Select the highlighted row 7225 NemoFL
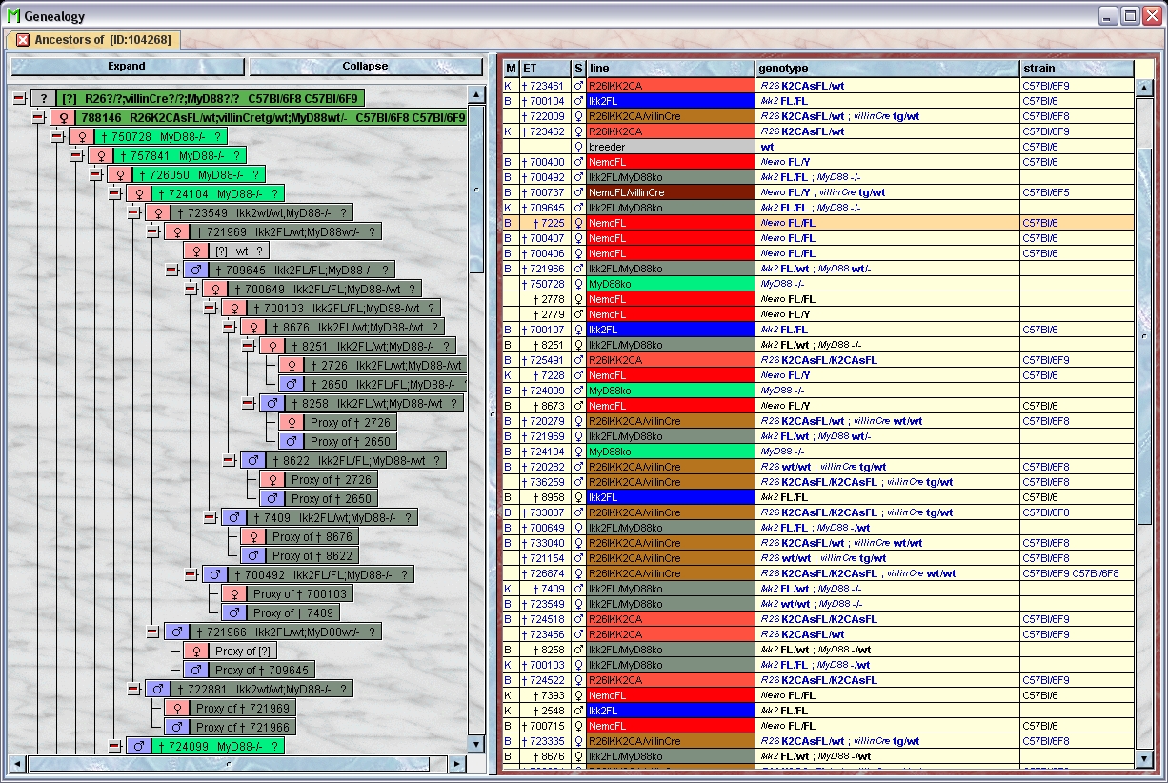Screen dimensions: 1168x783 pos(819,223)
